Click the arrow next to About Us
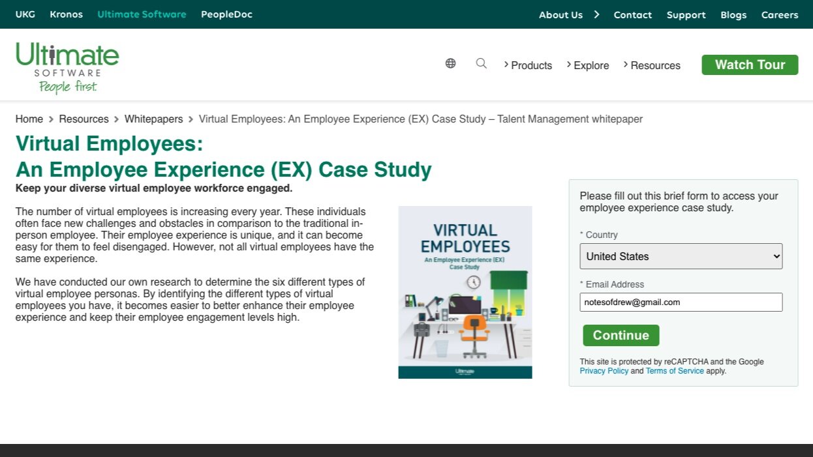This screenshot has width=813, height=457. pos(596,14)
